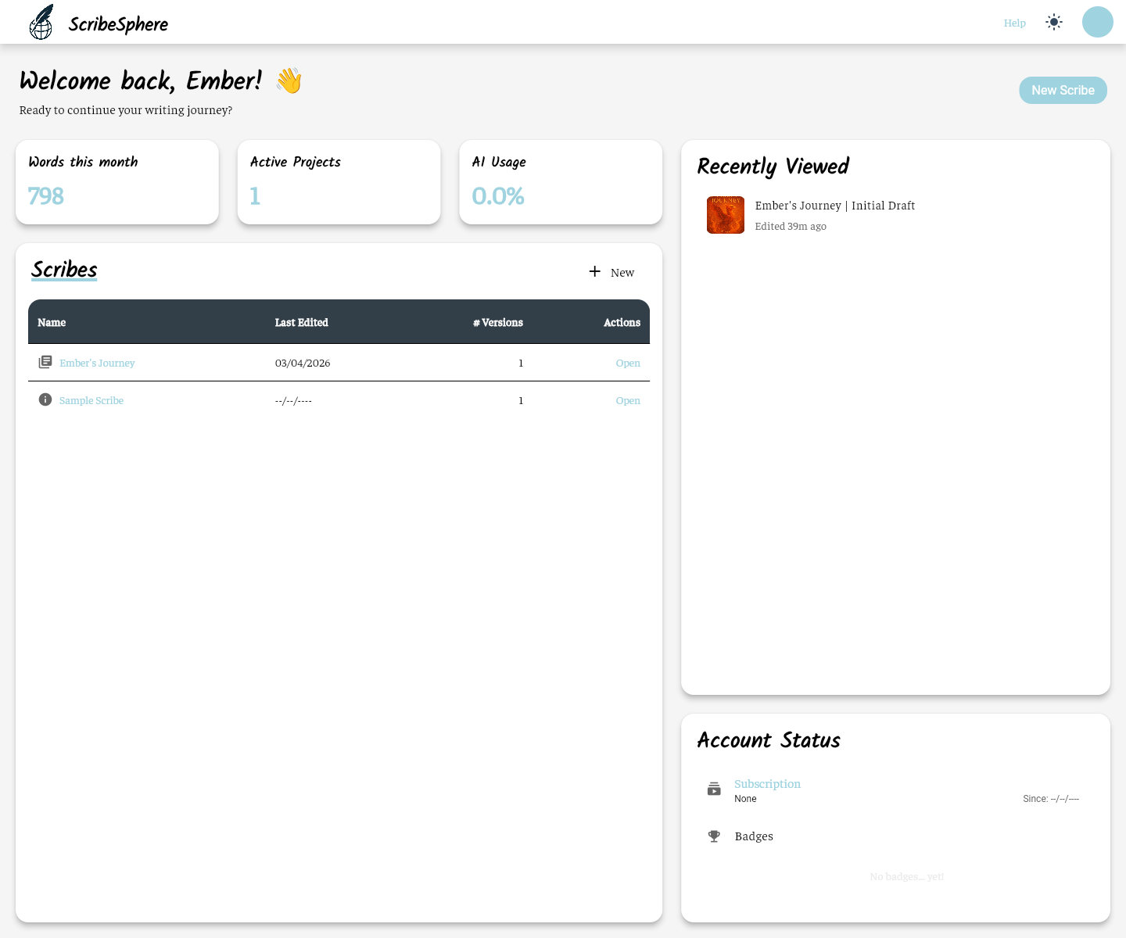Click the Badges label

click(x=754, y=836)
